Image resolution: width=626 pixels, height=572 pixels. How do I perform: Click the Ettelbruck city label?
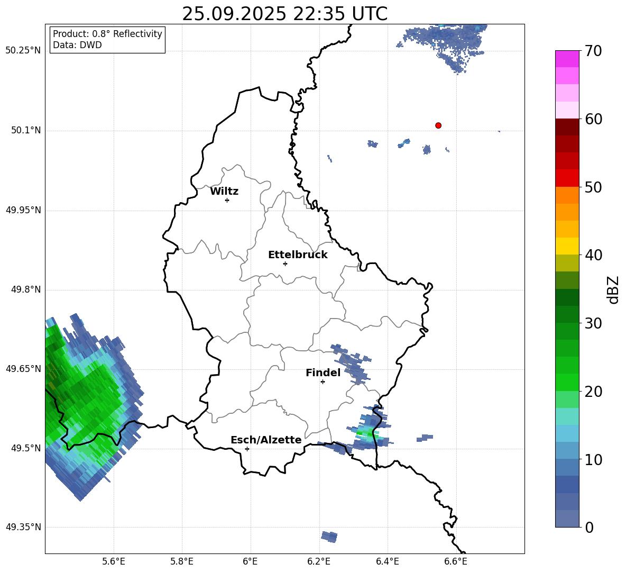click(298, 255)
